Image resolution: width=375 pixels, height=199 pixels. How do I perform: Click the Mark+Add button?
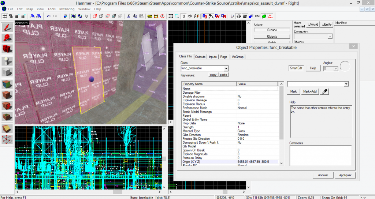click(x=310, y=91)
